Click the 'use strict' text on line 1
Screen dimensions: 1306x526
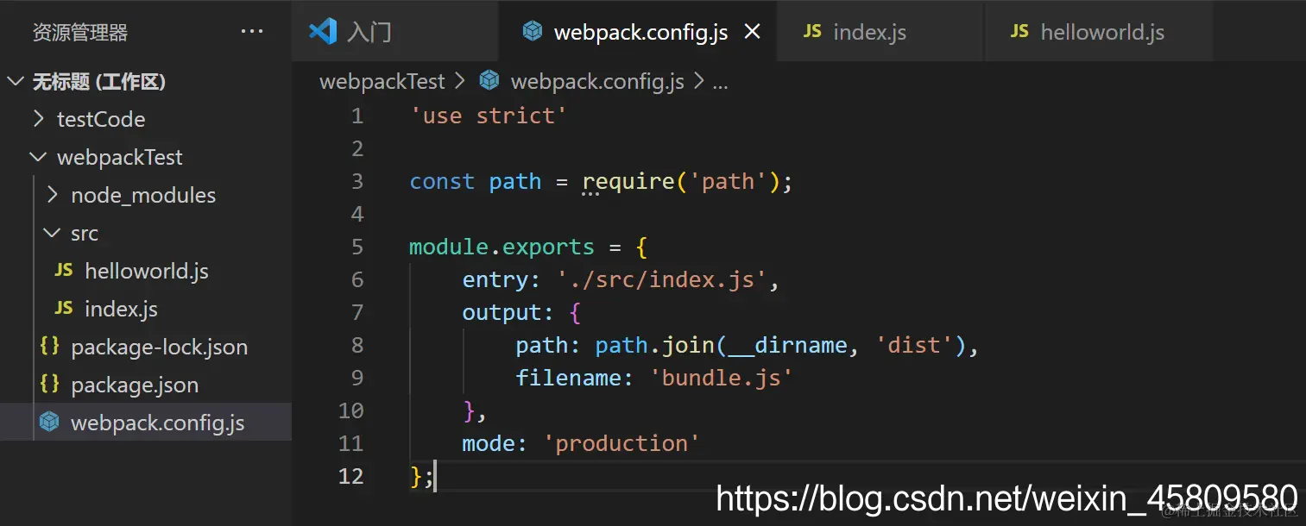coord(489,116)
